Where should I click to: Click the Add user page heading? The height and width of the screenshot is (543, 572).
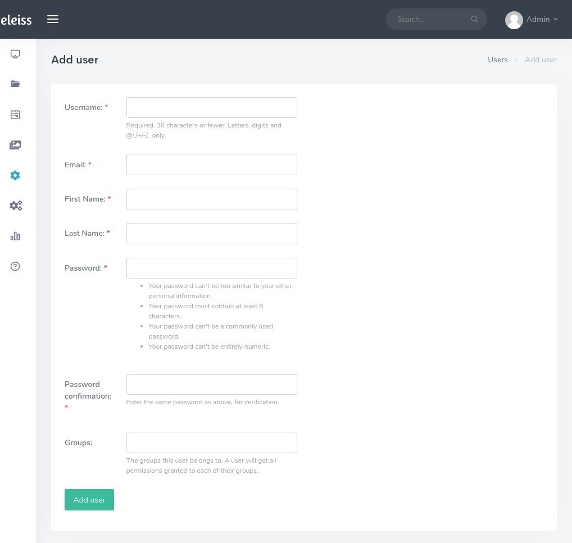click(x=75, y=60)
